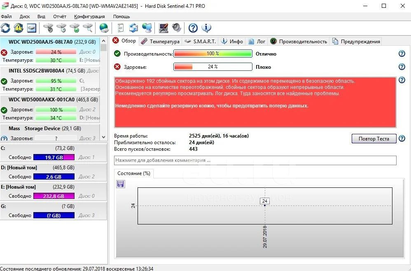This screenshot has width=411, height=271.
Task: Select the WDC WD2500AAJS-08L7A0 disk entry
Action: [50, 51]
